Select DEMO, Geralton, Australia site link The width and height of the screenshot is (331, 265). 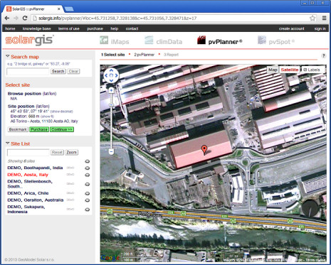[36, 200]
